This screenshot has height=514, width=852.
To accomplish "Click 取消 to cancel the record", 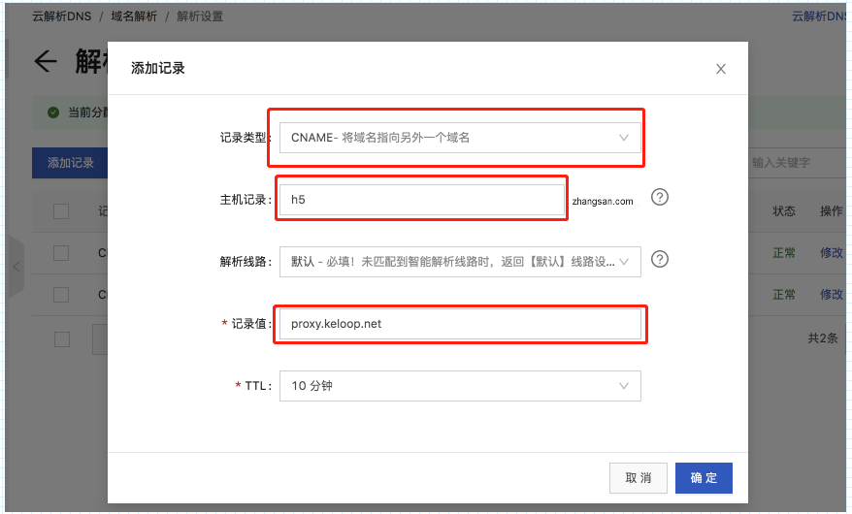I will pyautogui.click(x=638, y=478).
